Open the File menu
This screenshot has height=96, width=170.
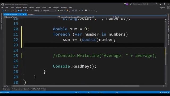[2, 7]
